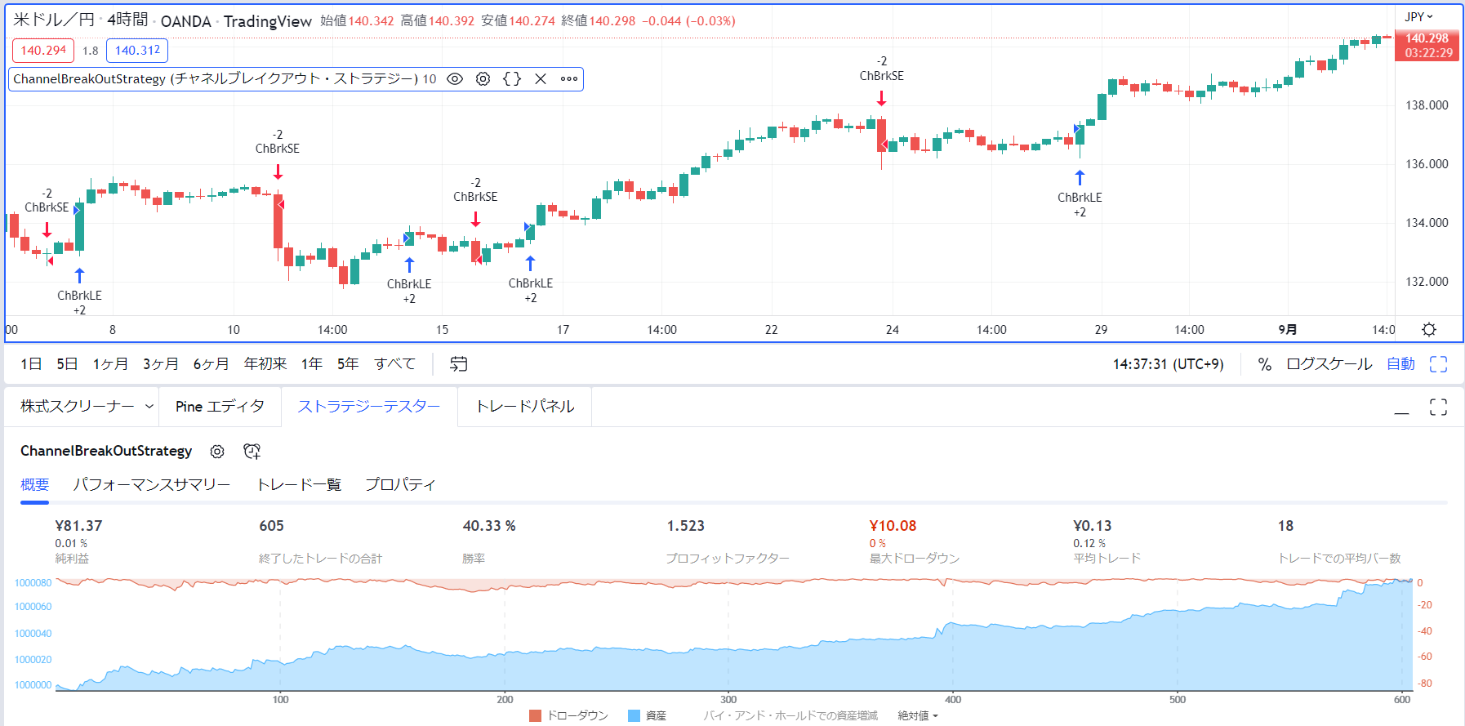Select the 3ヶ月 time range

tap(160, 364)
